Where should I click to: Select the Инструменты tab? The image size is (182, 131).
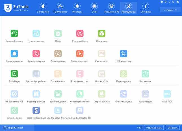click(129, 8)
